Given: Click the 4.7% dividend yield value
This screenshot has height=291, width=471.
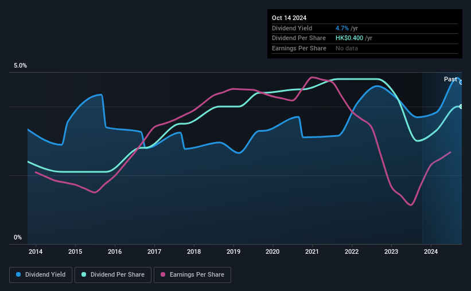Looking at the screenshot, I should tap(342, 28).
